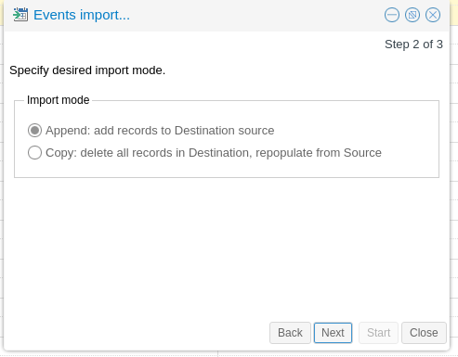Image resolution: width=458 pixels, height=357 pixels.
Task: Click the Events import calendar icon
Action: click(20, 15)
